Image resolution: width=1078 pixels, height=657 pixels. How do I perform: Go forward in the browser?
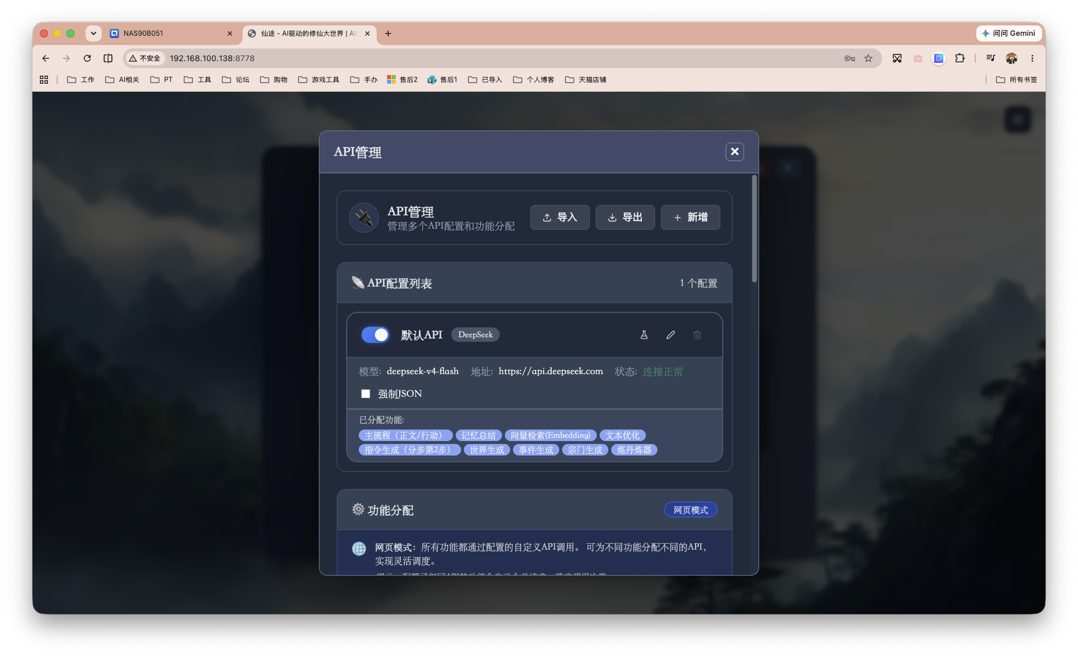pos(66,58)
